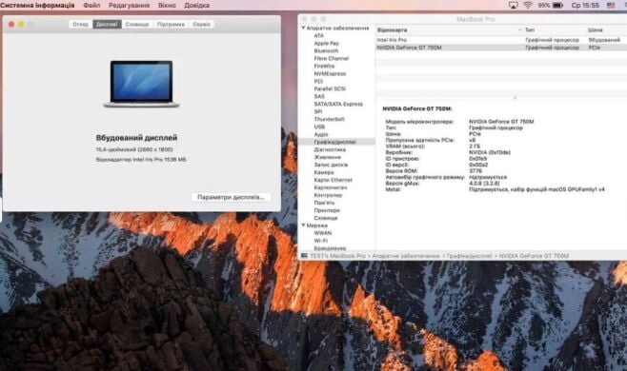Click the Шина column header
The image size is (627, 371).
(595, 29)
